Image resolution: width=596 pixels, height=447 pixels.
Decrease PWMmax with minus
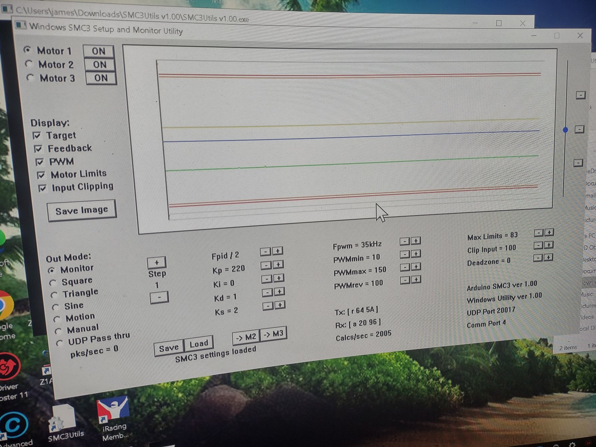[x=405, y=267]
